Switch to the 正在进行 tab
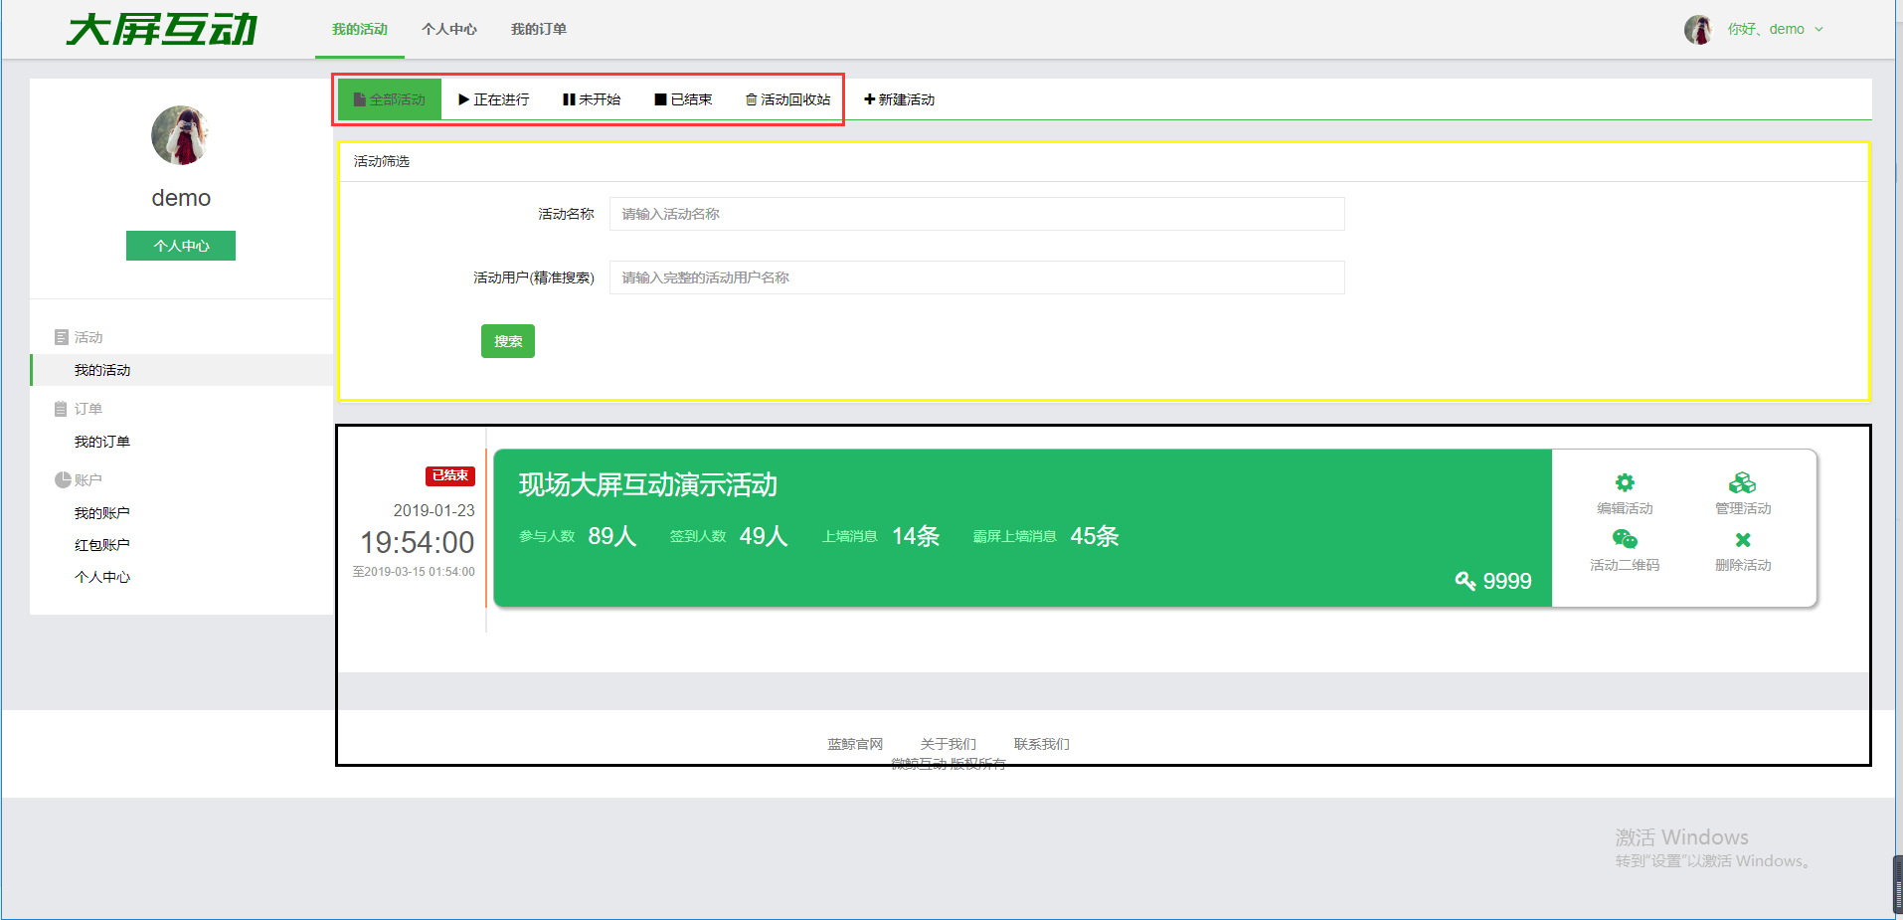This screenshot has width=1903, height=920. pos(494,99)
